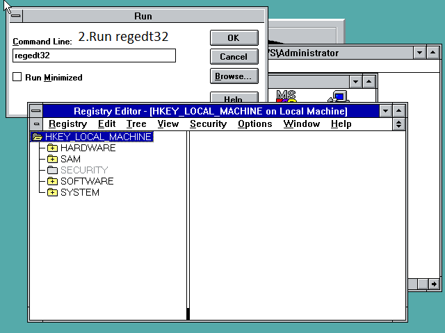Select the SECURITY key label

click(x=84, y=170)
